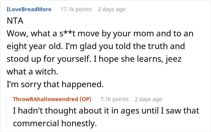Click the top comment's '2 days ago' timestamp

tap(112, 9)
